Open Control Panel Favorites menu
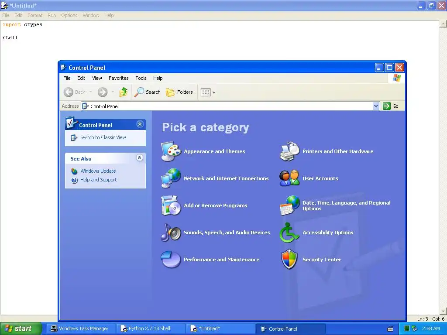The height and width of the screenshot is (335, 447). [119, 78]
